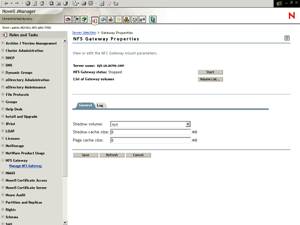The width and height of the screenshot is (300, 225).
Task: Expand the iPrint category
Action: pyautogui.click(x=2, y=123)
